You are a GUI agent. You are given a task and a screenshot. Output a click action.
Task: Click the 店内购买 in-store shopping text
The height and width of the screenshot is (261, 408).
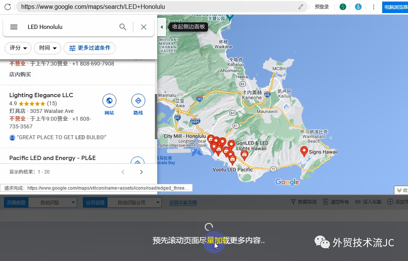point(20,74)
